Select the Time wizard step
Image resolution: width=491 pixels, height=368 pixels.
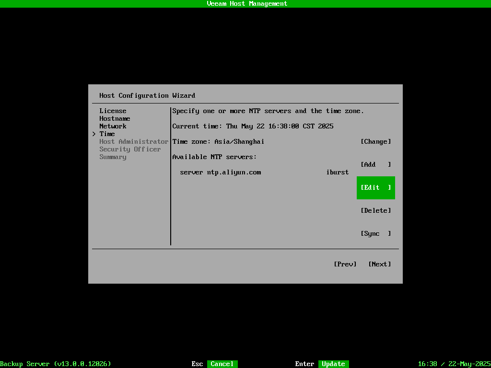coord(107,134)
